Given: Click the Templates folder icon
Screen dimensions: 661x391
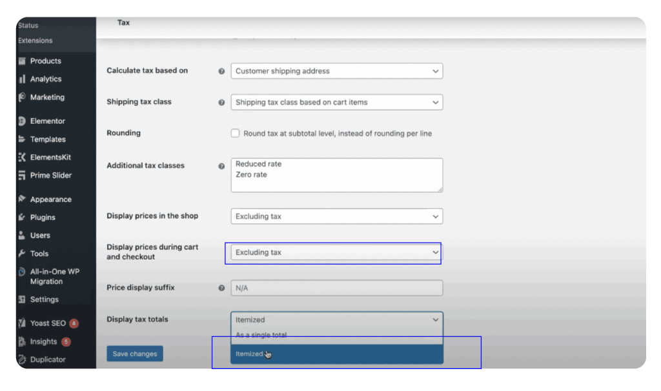Looking at the screenshot, I should 23,139.
